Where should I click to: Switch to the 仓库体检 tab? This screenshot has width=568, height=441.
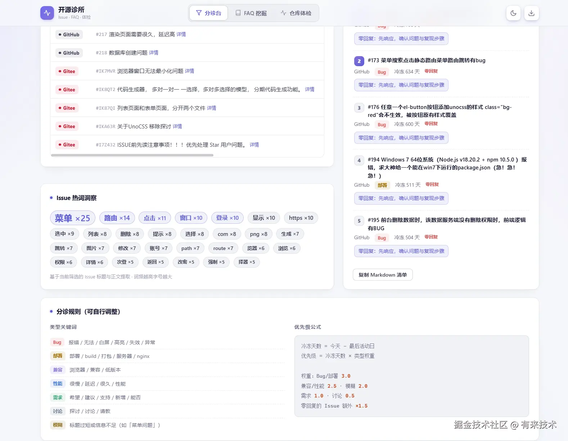pos(296,13)
